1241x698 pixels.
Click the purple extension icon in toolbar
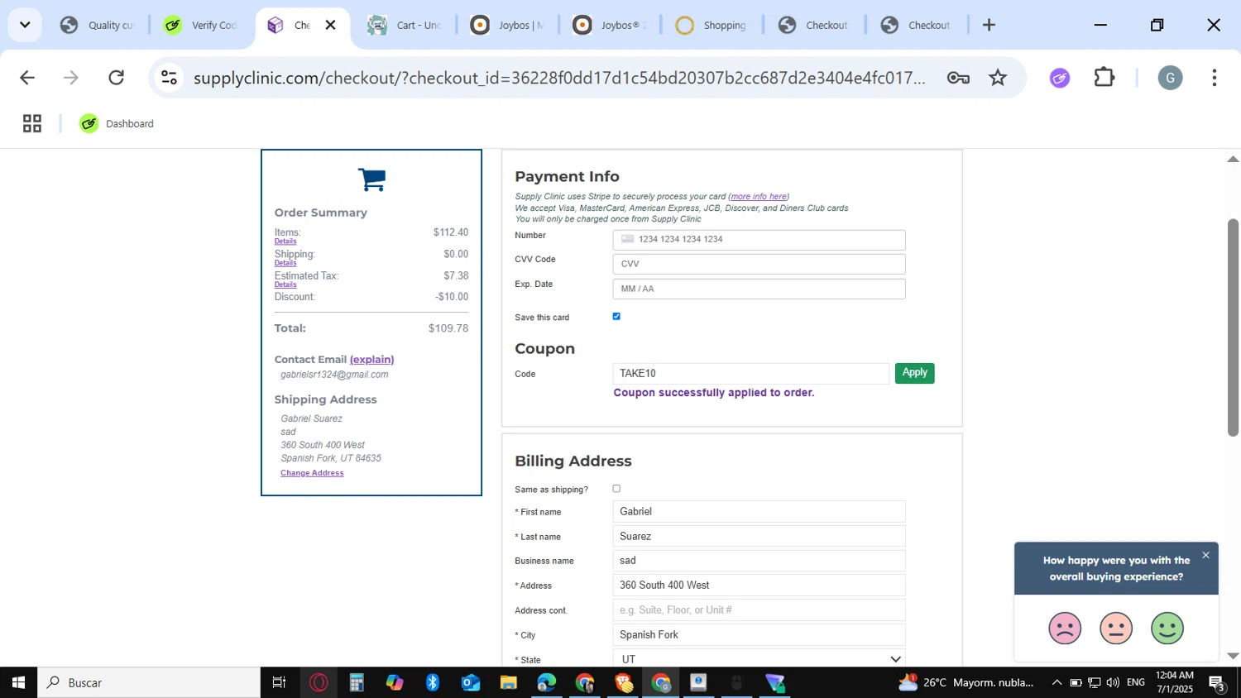click(x=1060, y=78)
